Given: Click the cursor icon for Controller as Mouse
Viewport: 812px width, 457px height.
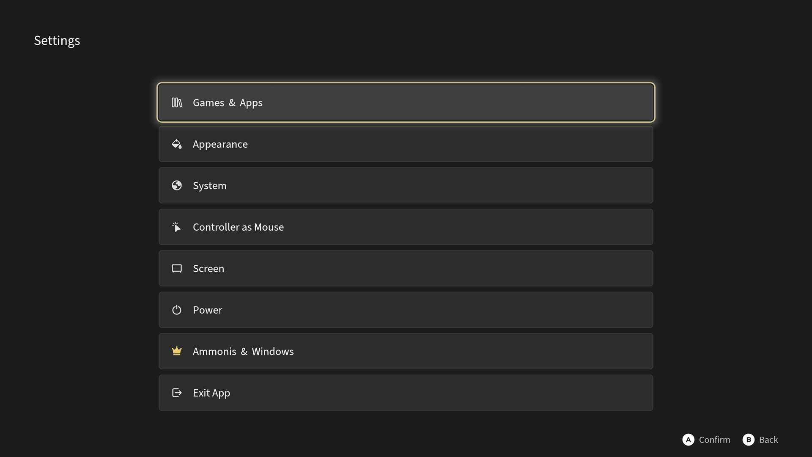Looking at the screenshot, I should click(177, 227).
